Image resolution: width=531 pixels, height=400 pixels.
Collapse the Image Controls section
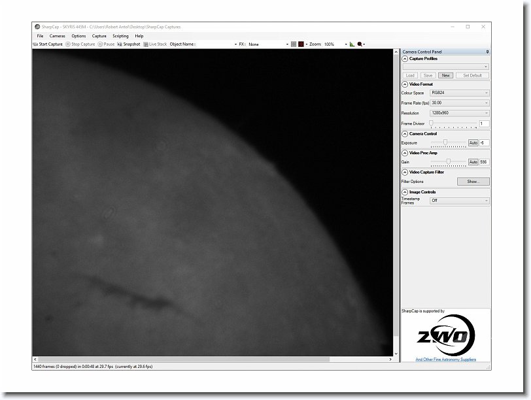pyautogui.click(x=405, y=192)
